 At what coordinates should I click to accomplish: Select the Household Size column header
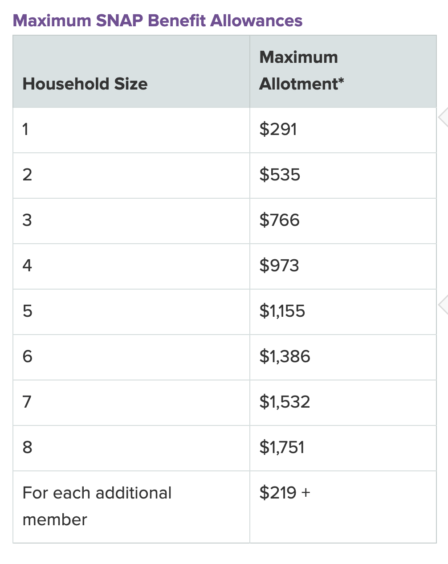point(85,84)
